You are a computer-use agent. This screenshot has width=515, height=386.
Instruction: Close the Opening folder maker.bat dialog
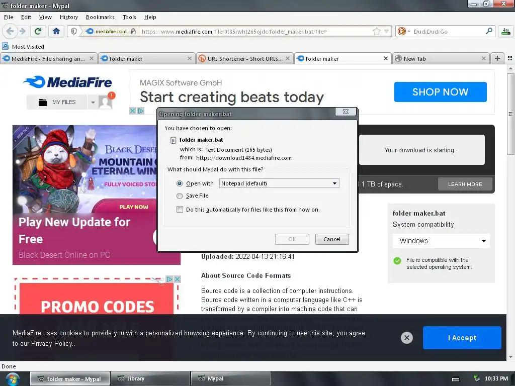tap(346, 112)
